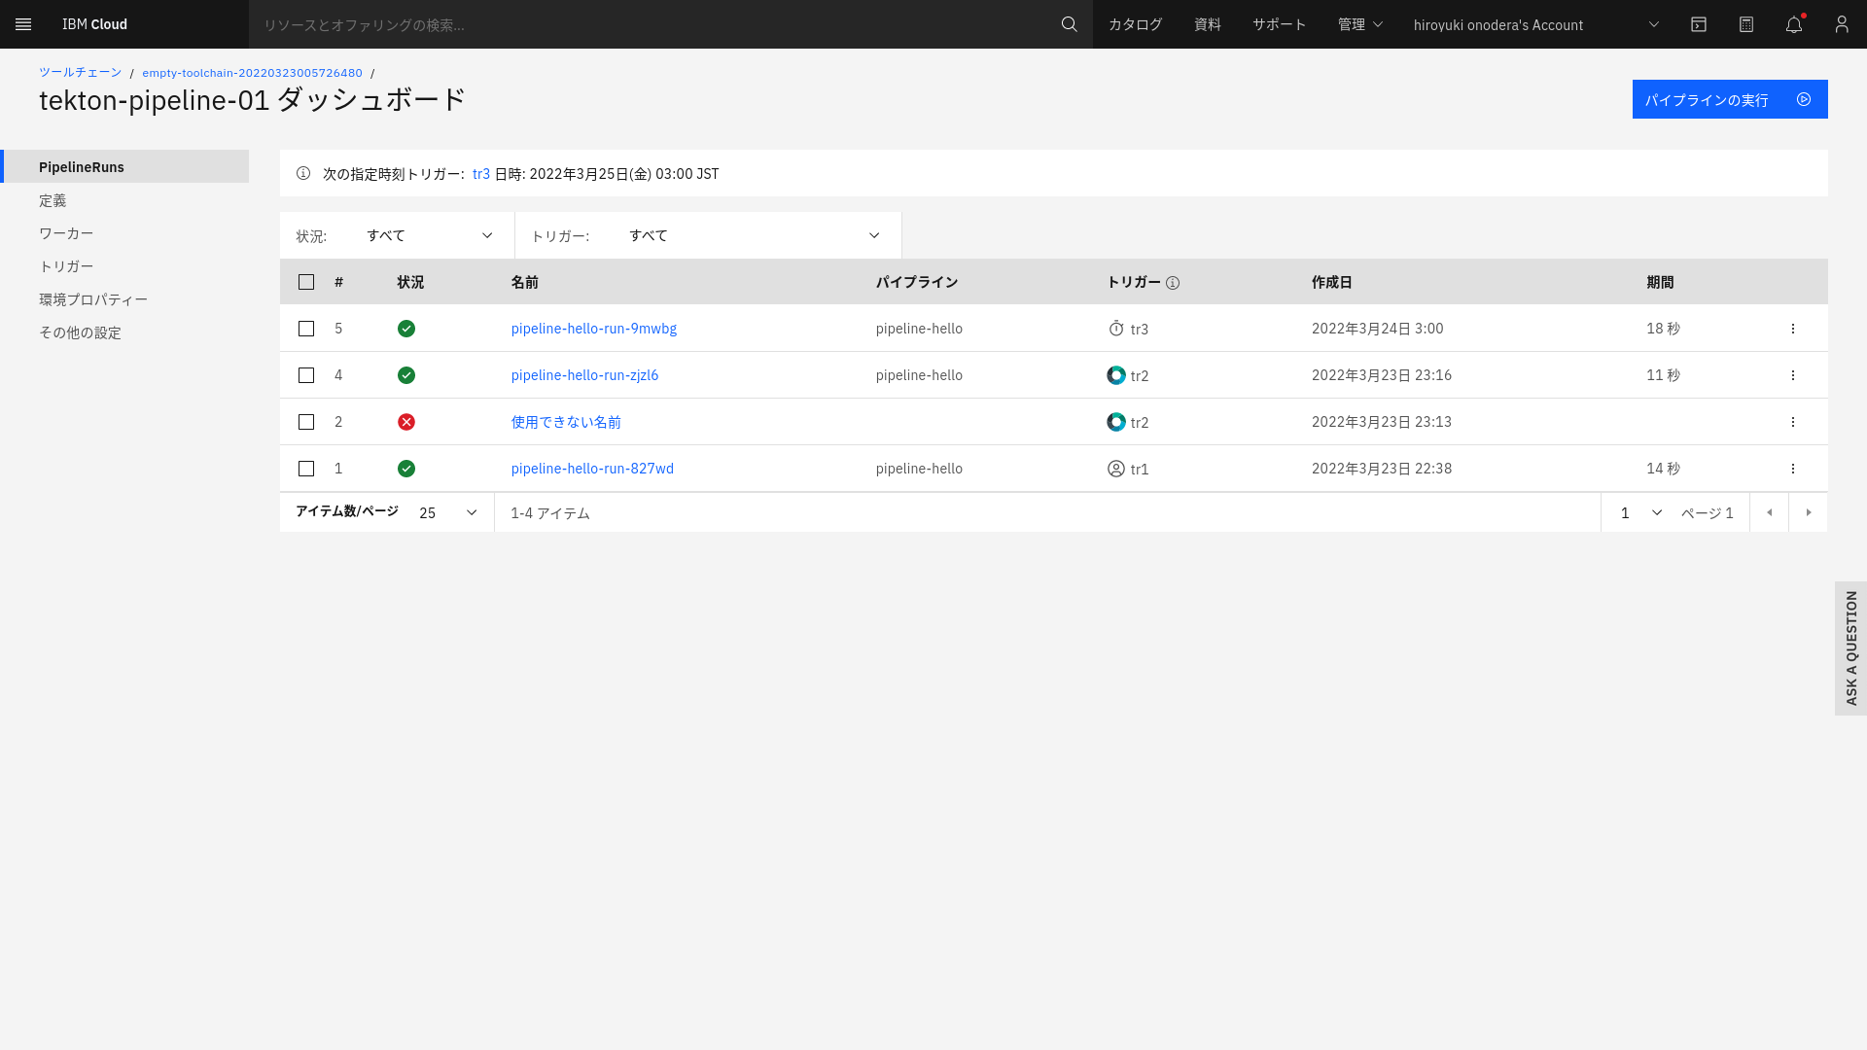Image resolution: width=1867 pixels, height=1050 pixels.
Task: Open the 管理 menu in the top bar
Action: tap(1359, 24)
